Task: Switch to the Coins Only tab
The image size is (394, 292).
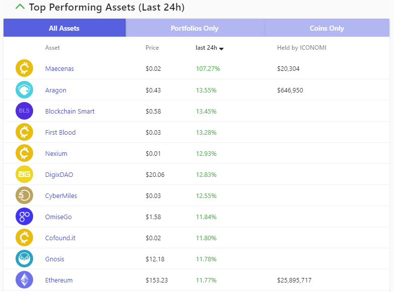Action: pos(327,28)
